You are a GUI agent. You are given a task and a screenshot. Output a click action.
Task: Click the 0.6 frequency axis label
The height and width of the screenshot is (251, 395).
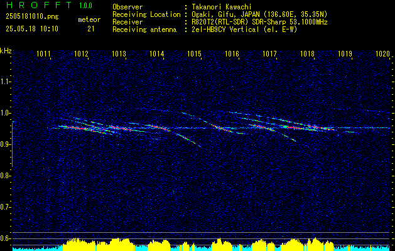click(x=5, y=238)
